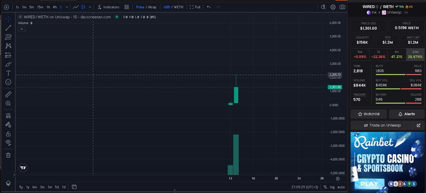
Task: Select the 3m date range
Action: [x=42, y=187]
